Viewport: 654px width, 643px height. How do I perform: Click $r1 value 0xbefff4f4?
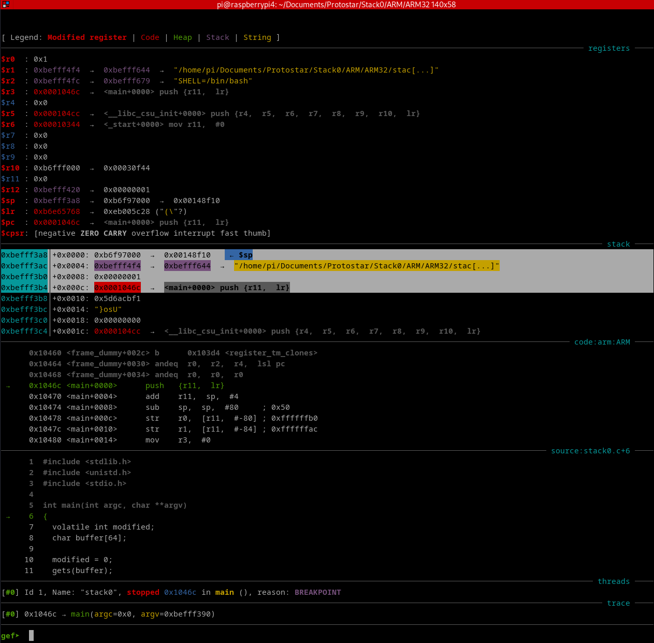tap(57, 70)
